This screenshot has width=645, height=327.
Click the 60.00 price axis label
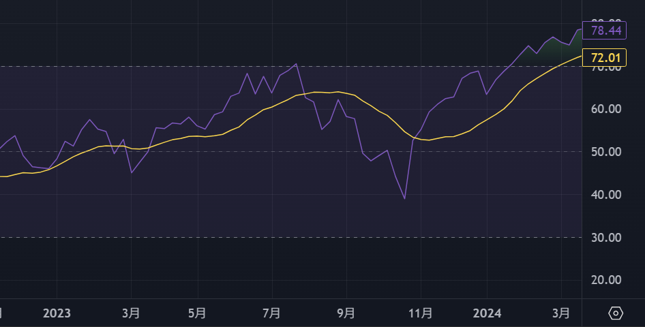click(607, 109)
